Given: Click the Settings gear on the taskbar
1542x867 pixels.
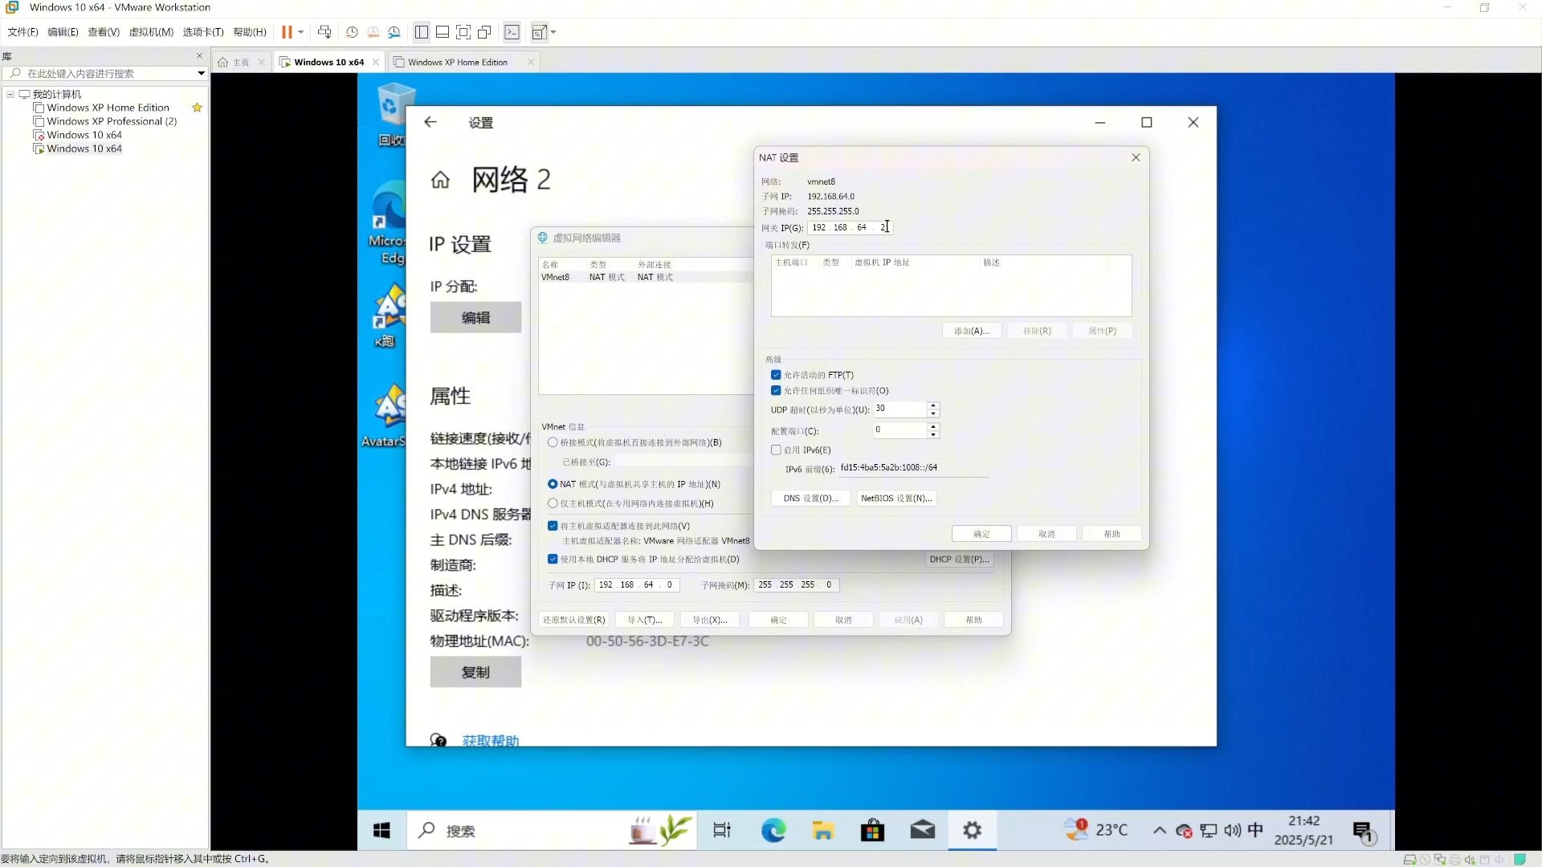Looking at the screenshot, I should pyautogui.click(x=973, y=830).
